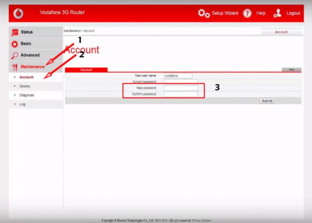The image size is (312, 223).
Task: Click the Basic gear icon
Action: click(15, 44)
